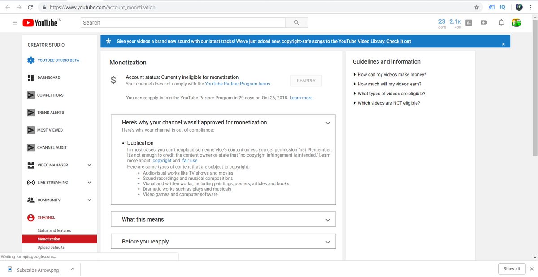Viewport: 538px width, 277px height.
Task: Click the browser forward arrow
Action: (x=19, y=7)
